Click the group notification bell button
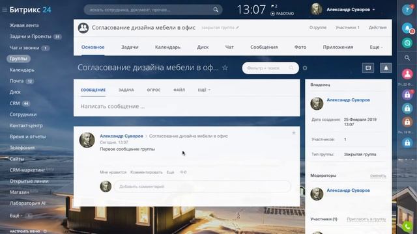 (x=386, y=68)
